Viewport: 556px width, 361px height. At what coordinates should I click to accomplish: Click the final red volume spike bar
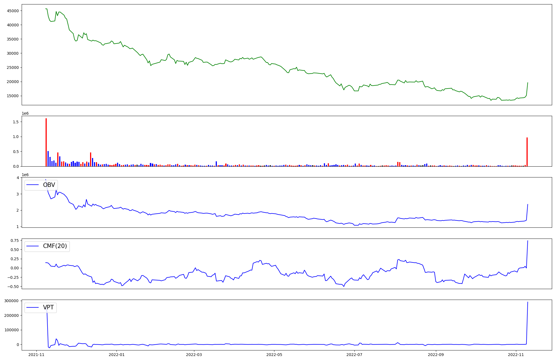point(527,152)
